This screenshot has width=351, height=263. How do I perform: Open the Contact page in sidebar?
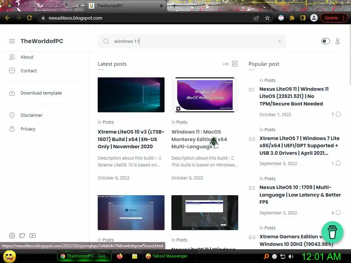coord(28,71)
